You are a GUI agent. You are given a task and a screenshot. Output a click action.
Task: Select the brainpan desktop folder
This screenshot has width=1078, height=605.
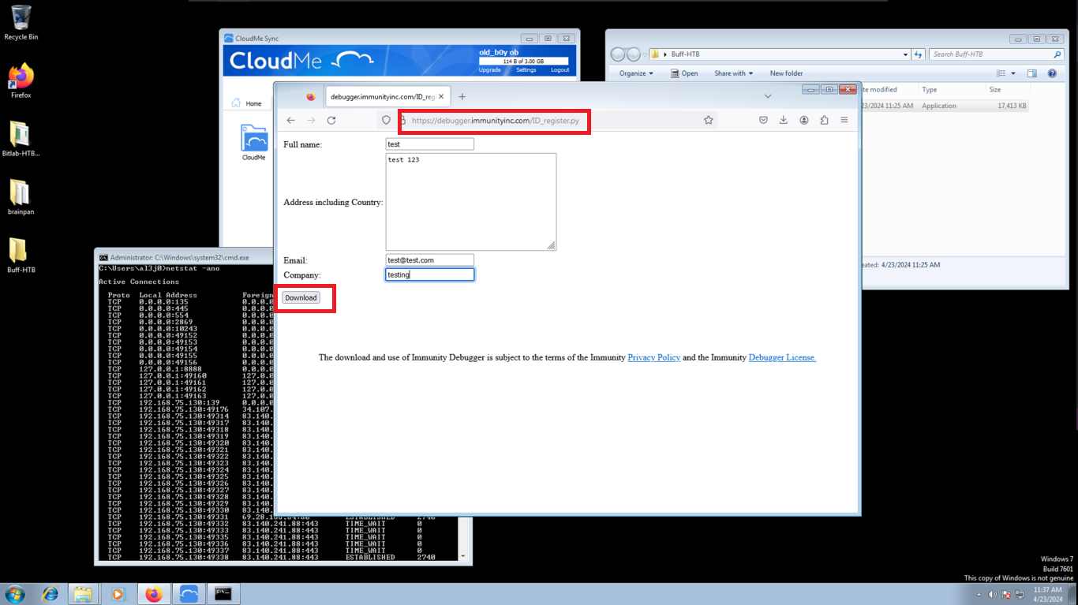(21, 197)
